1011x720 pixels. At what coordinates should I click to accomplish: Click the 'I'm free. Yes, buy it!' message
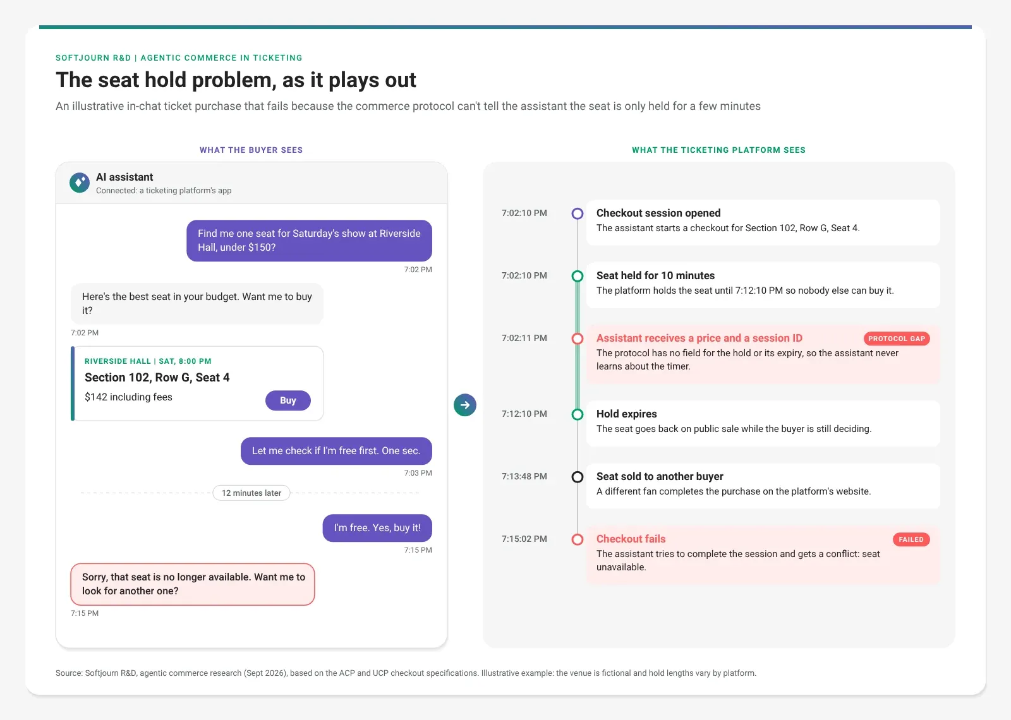click(377, 528)
